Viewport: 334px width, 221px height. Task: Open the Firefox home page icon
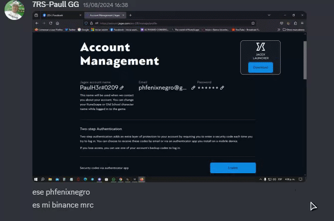click(57, 23)
